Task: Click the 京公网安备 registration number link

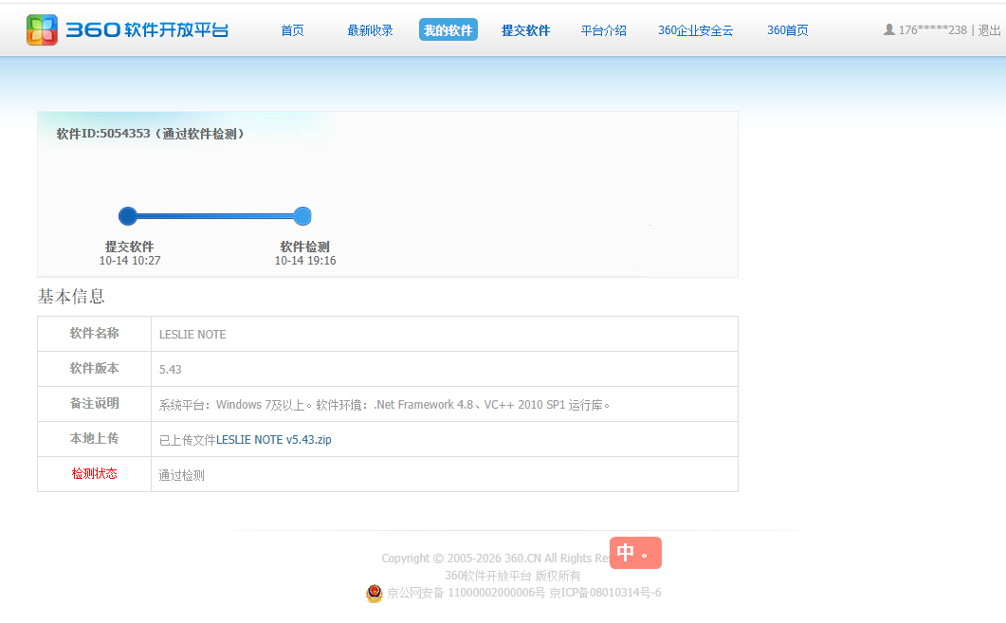Action: pyautogui.click(x=466, y=593)
